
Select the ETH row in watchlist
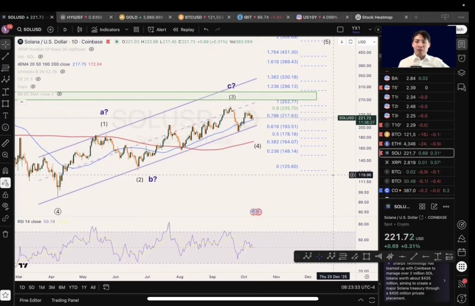click(x=416, y=144)
